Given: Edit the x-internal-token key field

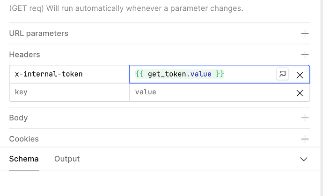Looking at the screenshot, I should click(69, 74).
